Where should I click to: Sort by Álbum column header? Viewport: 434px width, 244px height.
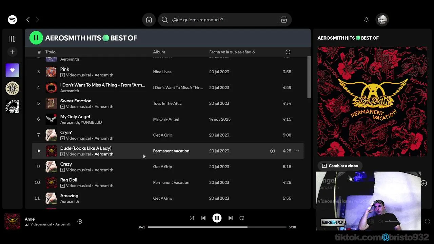(159, 52)
